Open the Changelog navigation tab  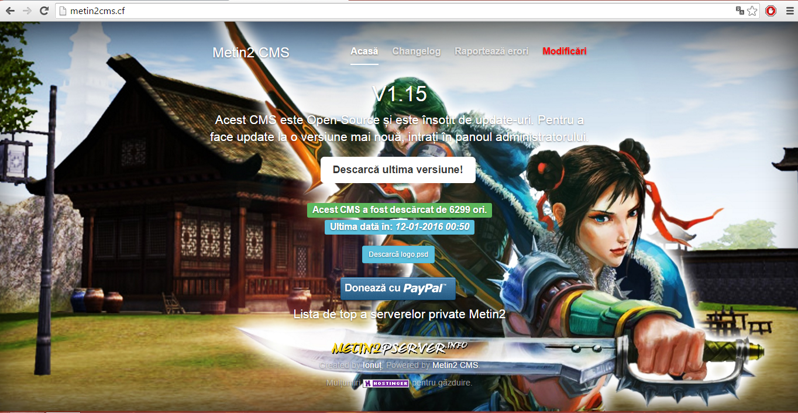click(417, 51)
